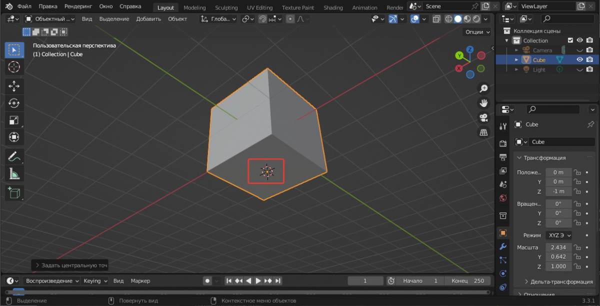Open the Добавить menu in viewport header
600x306 pixels.
click(x=148, y=19)
